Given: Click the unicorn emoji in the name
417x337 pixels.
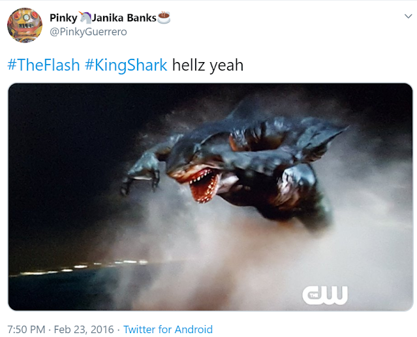Looking at the screenshot, I should tap(85, 18).
